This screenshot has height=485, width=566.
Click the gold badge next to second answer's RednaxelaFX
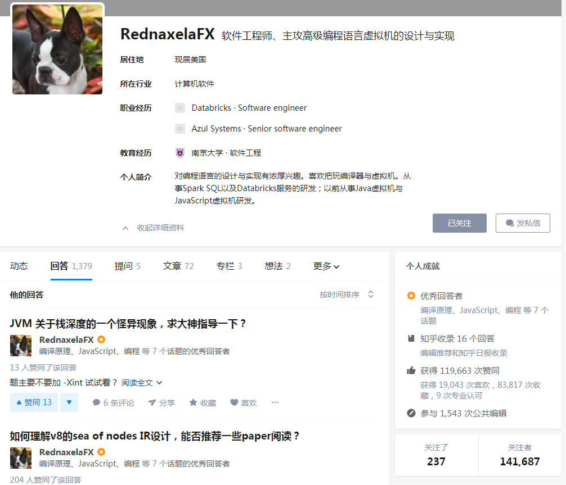click(x=101, y=452)
